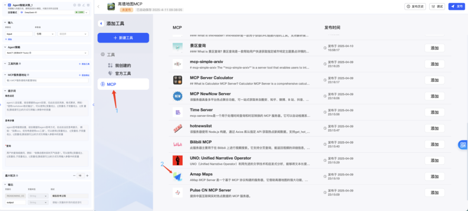This screenshot has width=468, height=211.
Task: Collapse the 提示词 section
Action: click(x=5, y=91)
